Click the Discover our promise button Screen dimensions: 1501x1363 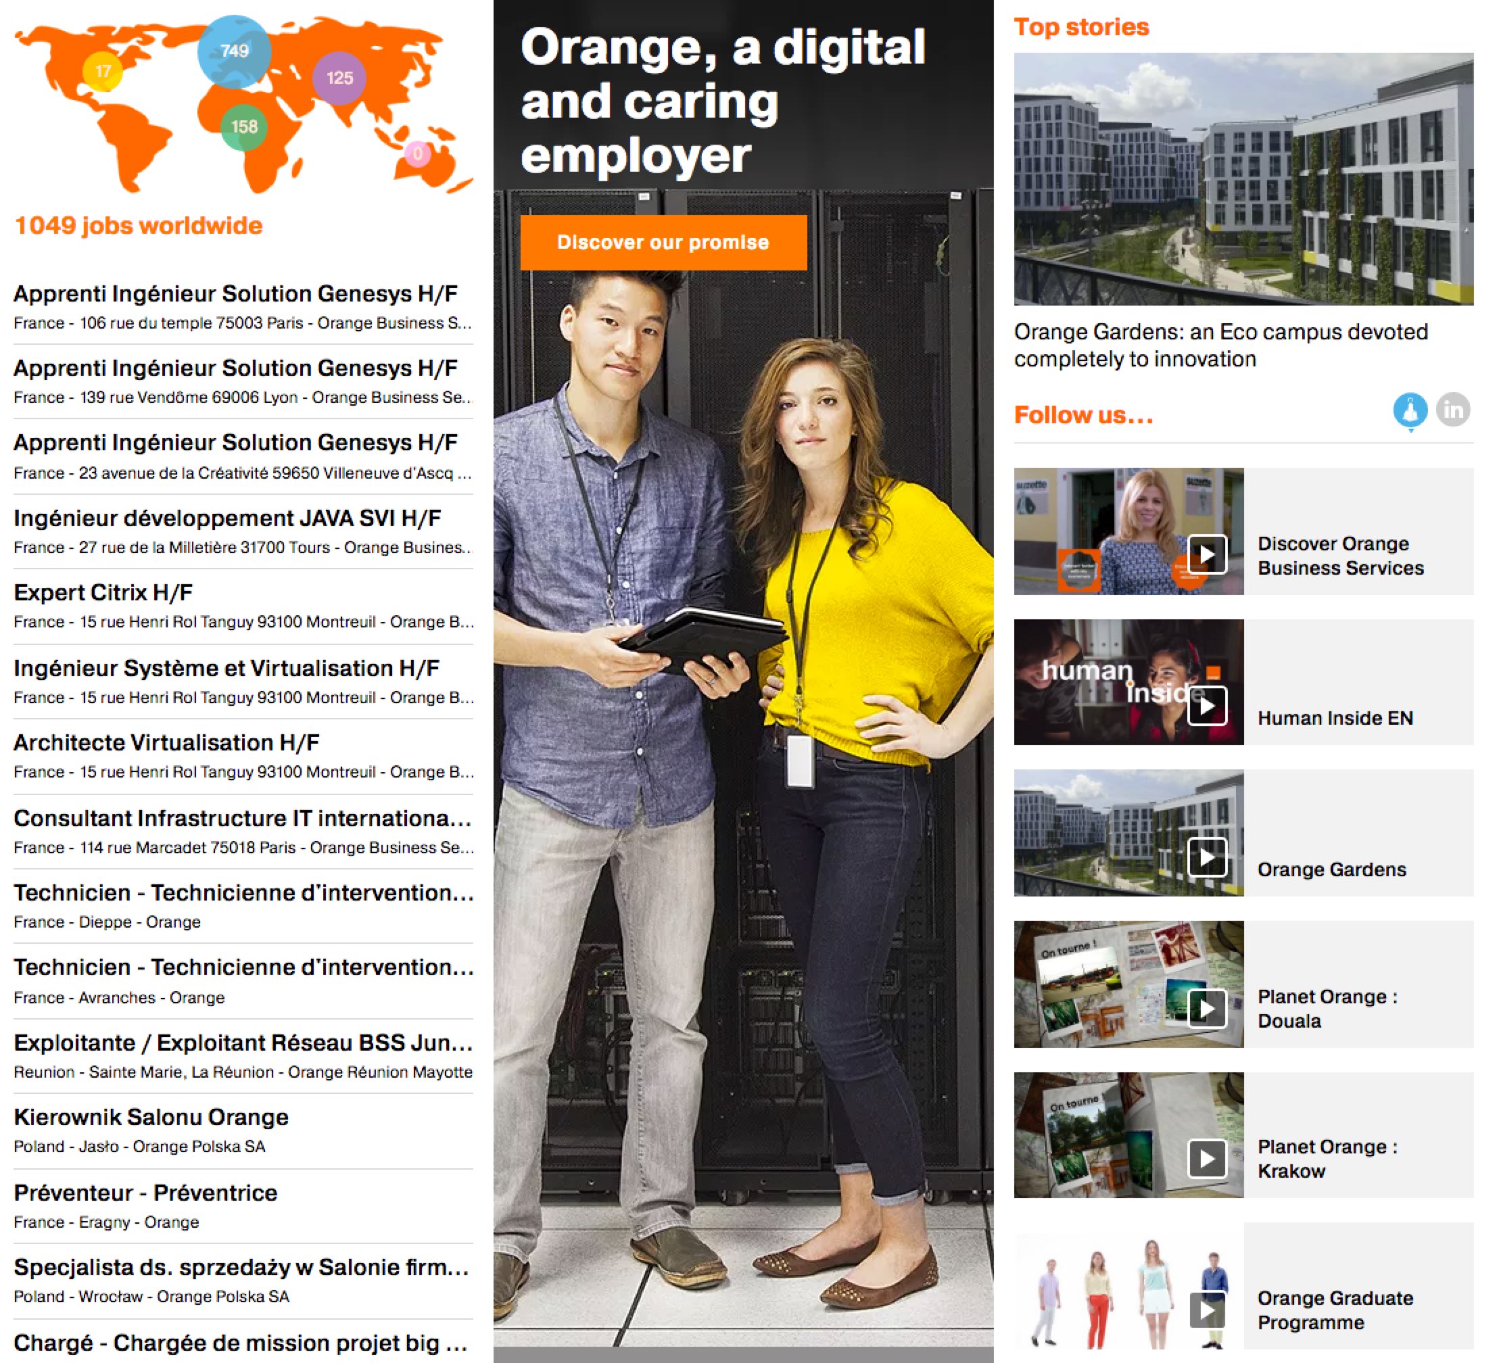[663, 243]
